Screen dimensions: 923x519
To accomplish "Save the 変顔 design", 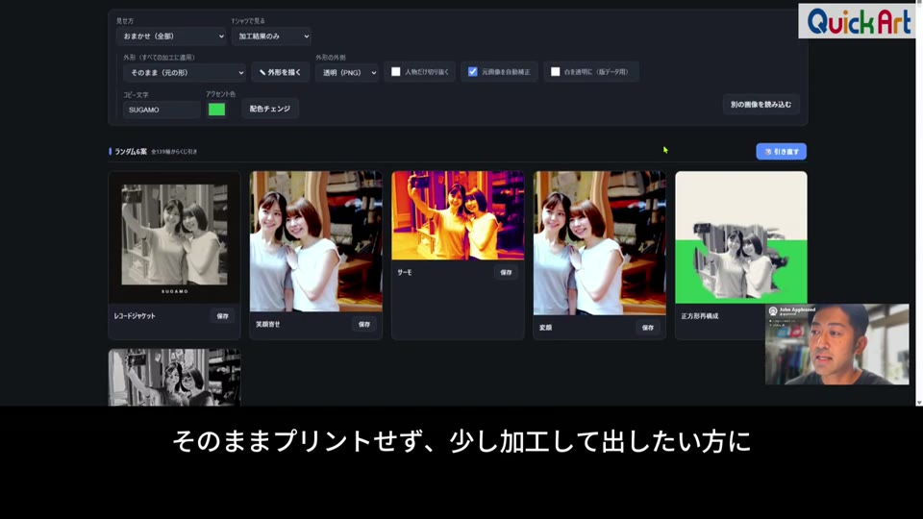I will [647, 328].
